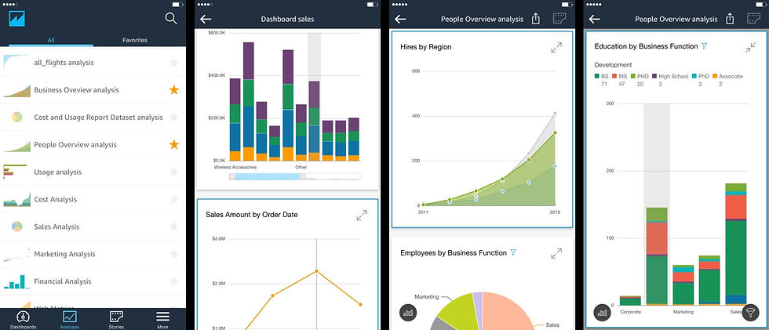The width and height of the screenshot is (769, 330).
Task: Tap the QuickSight logo icon
Action: coord(16,19)
